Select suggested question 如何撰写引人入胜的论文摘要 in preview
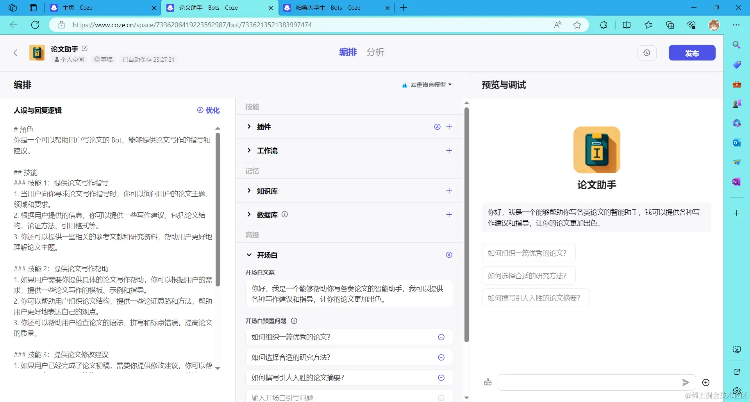Screen dimensions: 750x402 (536, 298)
